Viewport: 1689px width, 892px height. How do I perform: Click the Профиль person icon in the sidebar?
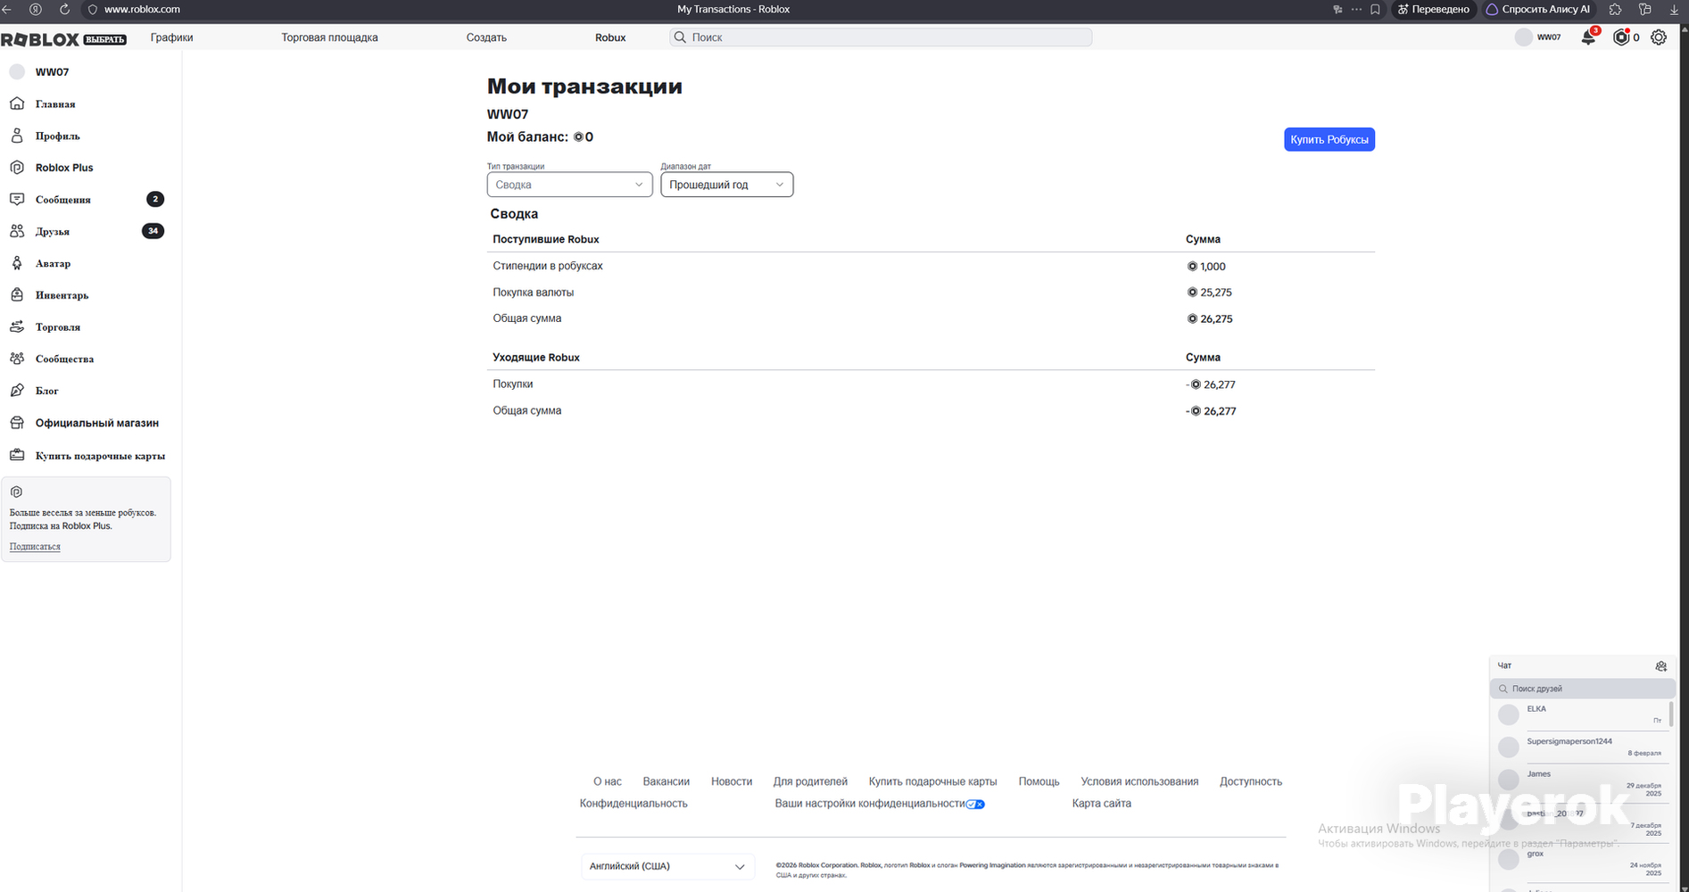click(17, 136)
